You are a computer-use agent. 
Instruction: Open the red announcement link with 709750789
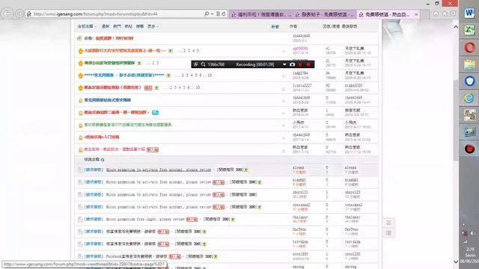[x=115, y=38]
